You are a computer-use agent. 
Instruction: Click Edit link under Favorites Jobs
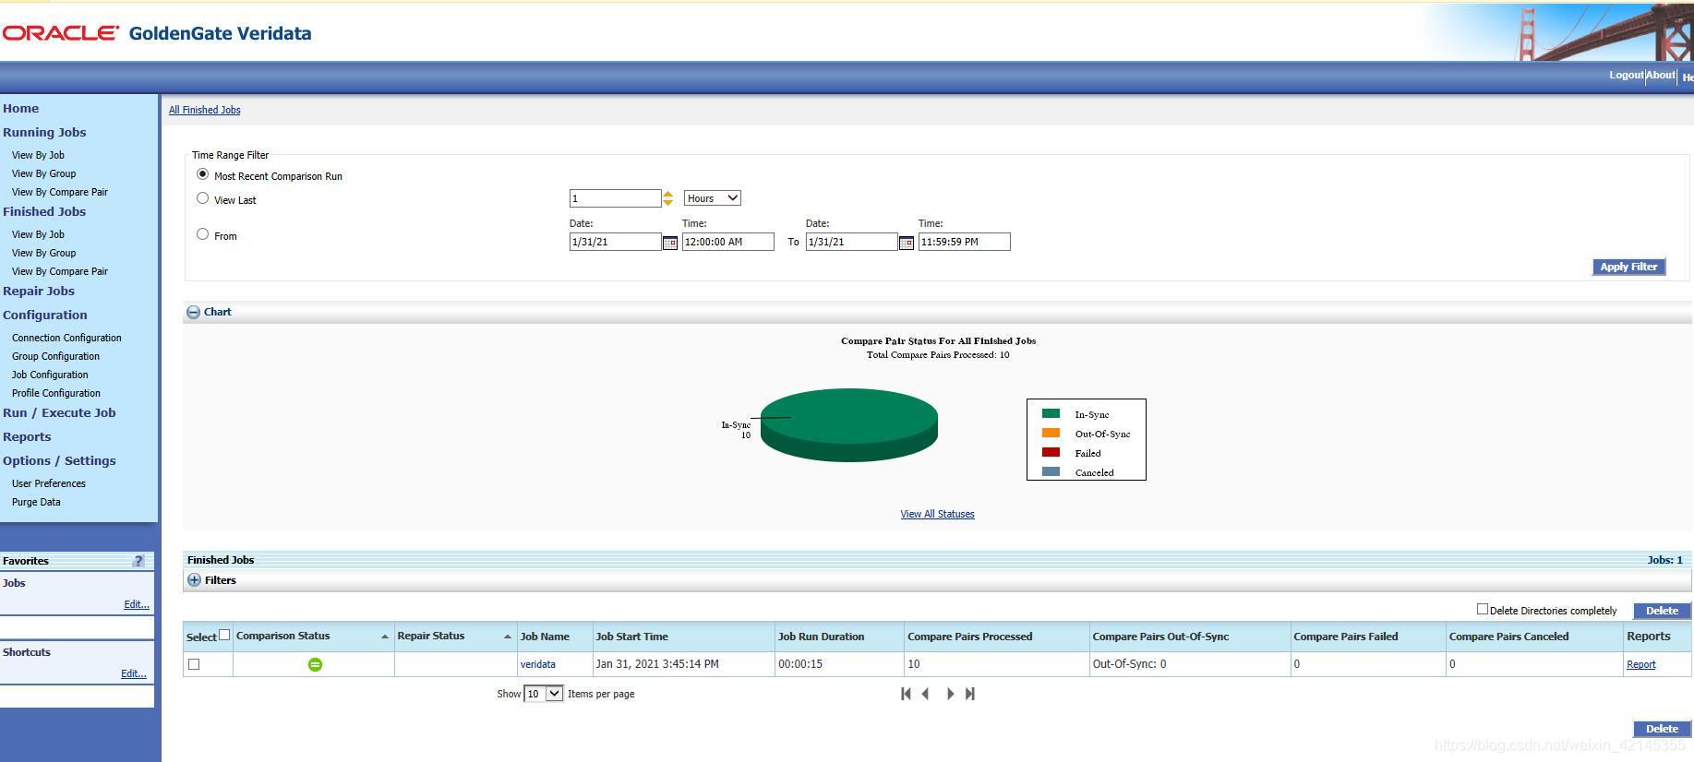click(x=137, y=604)
